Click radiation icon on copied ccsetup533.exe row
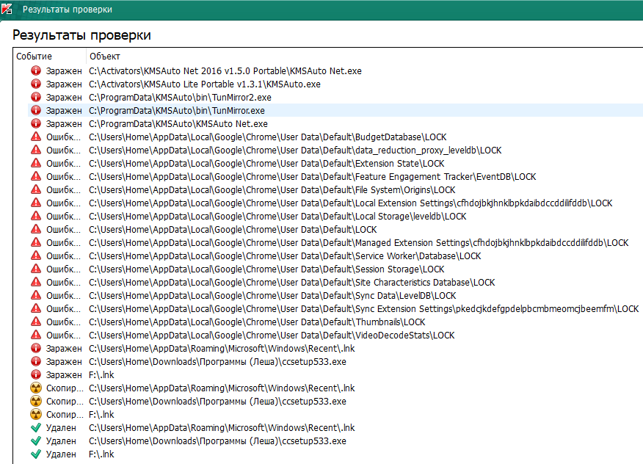643x464 pixels. point(35,402)
